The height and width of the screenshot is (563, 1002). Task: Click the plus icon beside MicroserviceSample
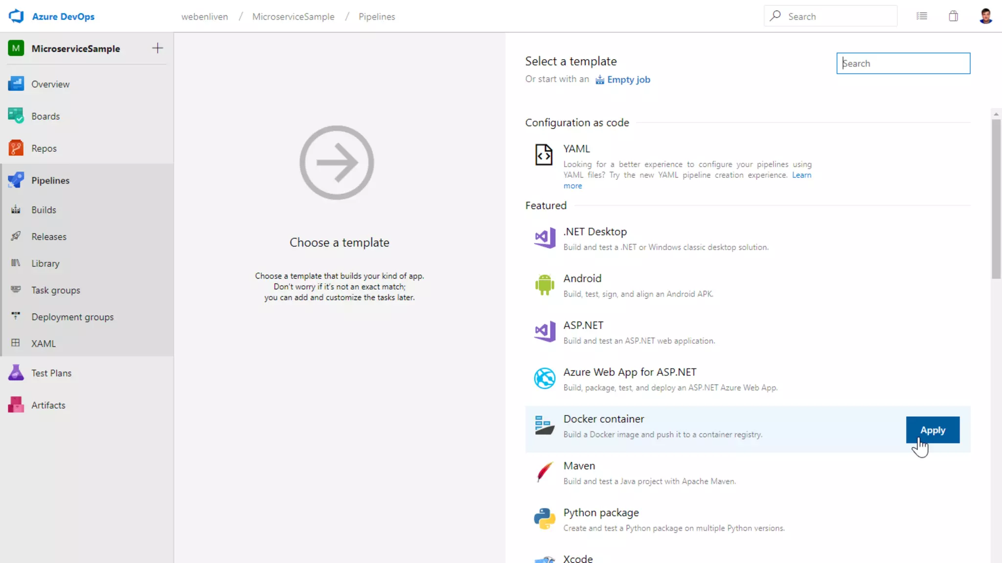pos(157,48)
